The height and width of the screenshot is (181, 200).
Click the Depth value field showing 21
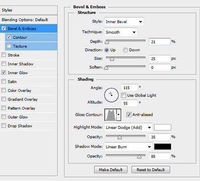pyautogui.click(x=160, y=42)
